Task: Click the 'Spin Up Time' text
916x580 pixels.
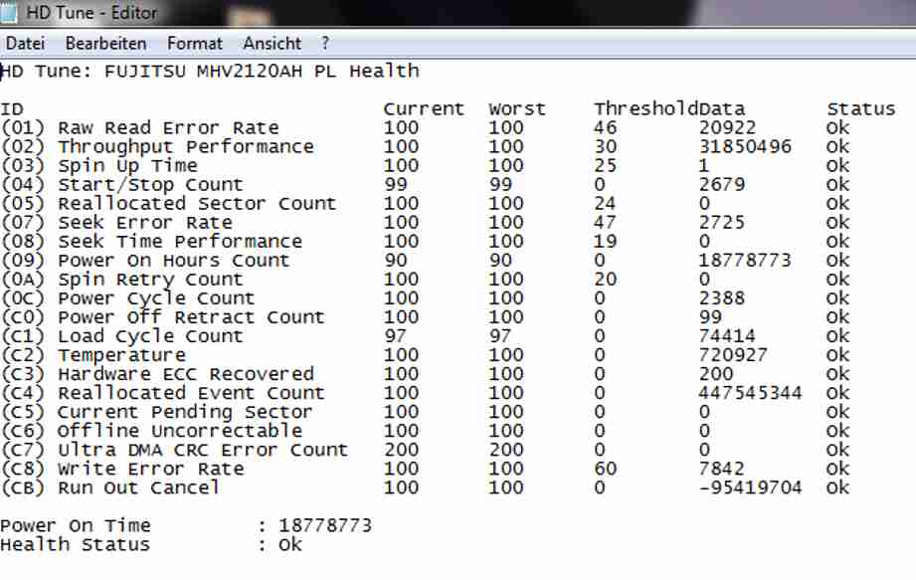Action: pyautogui.click(x=127, y=166)
